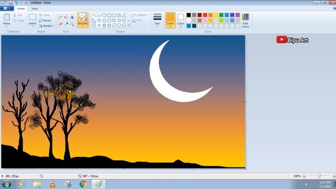Choose the Left arrow shape

pos(119,20)
